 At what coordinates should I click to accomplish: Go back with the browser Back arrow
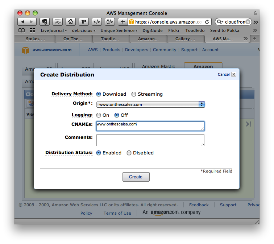pos(22,22)
